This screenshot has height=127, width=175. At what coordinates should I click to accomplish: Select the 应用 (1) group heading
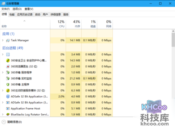click(8, 34)
